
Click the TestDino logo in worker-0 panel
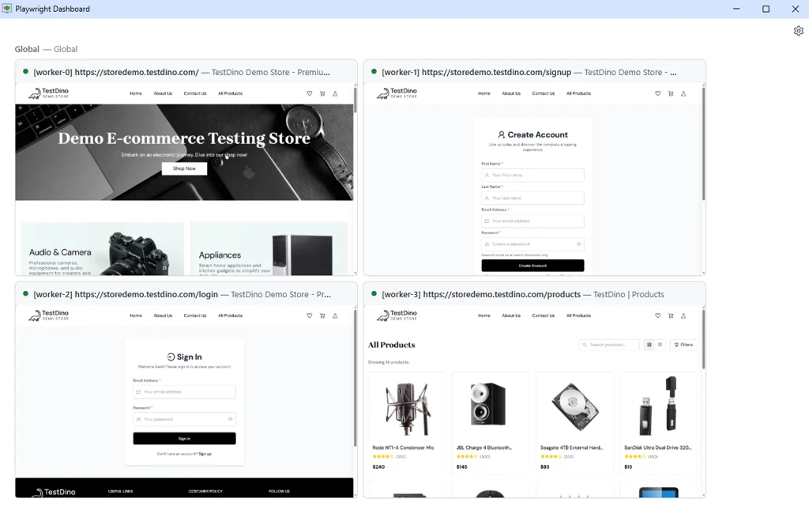(48, 93)
